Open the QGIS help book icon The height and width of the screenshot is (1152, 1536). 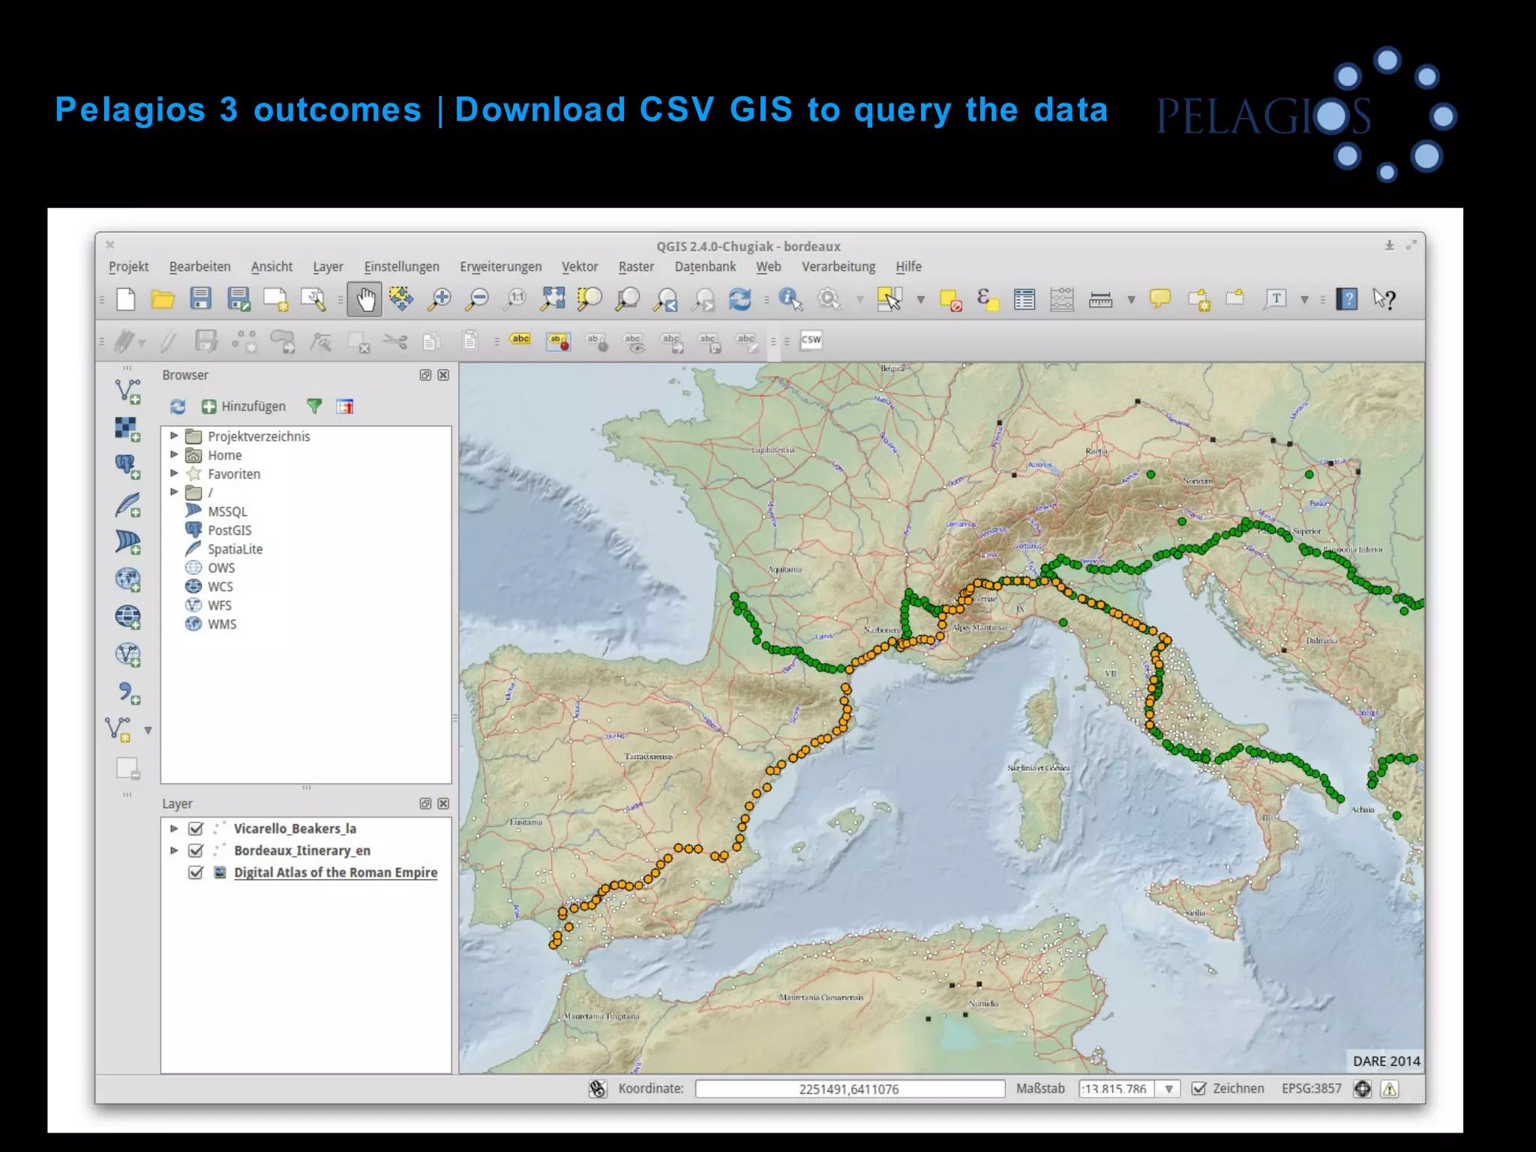1347,299
